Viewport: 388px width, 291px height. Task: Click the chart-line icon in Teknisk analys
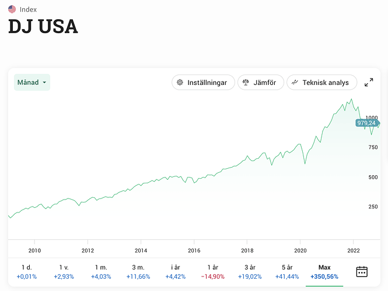point(295,83)
